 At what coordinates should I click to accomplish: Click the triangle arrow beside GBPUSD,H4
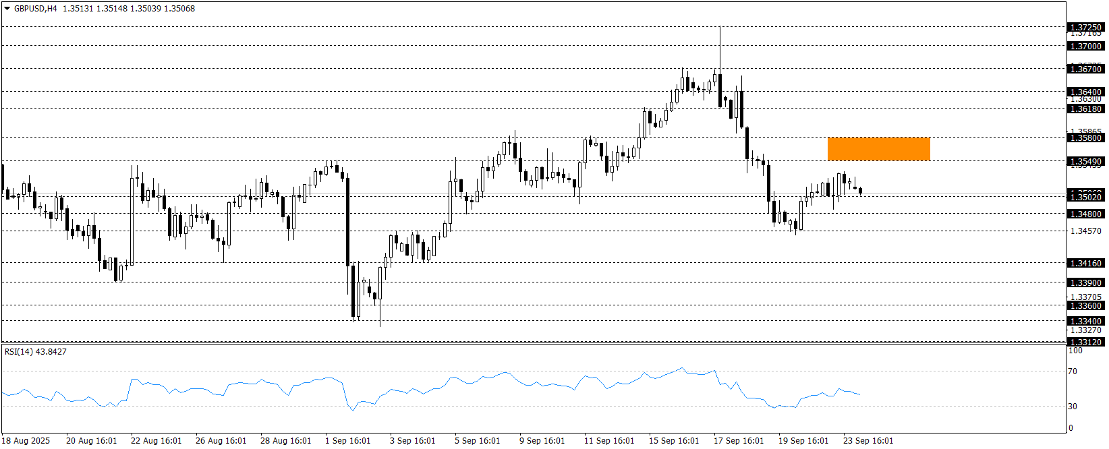pos(7,9)
